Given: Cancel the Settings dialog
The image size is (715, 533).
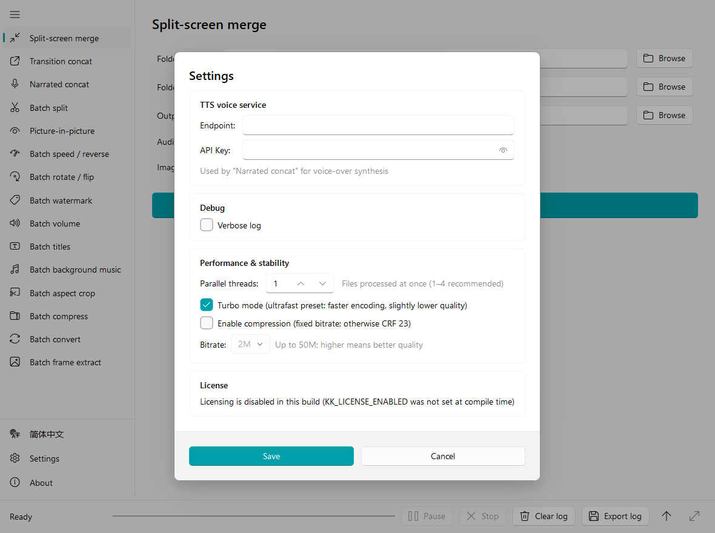Looking at the screenshot, I should click(443, 456).
